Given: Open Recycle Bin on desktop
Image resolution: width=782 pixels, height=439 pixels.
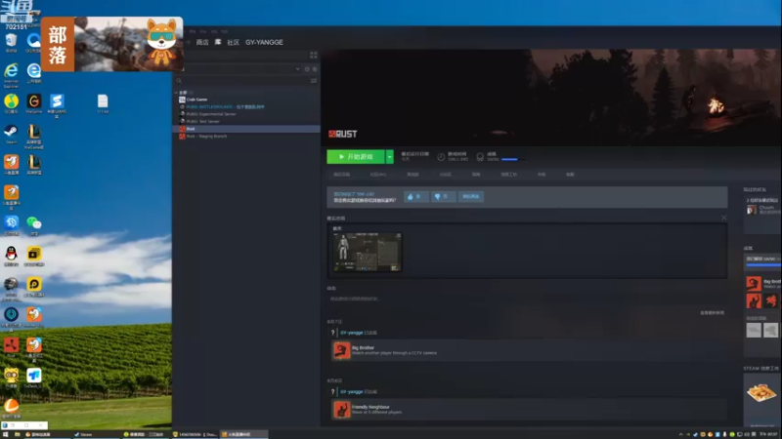Looking at the screenshot, I should 11,42.
